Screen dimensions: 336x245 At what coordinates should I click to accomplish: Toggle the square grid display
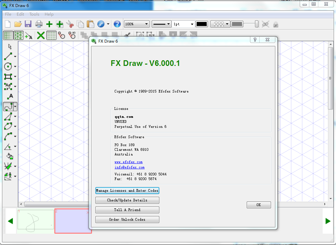point(8,35)
